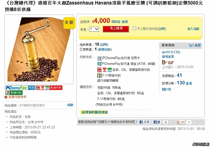Click the 馬上購買 red buy button
Image resolution: width=211 pixels, height=147 pixels.
click(116, 29)
